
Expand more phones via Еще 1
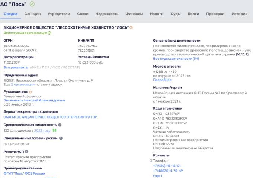(157, 176)
